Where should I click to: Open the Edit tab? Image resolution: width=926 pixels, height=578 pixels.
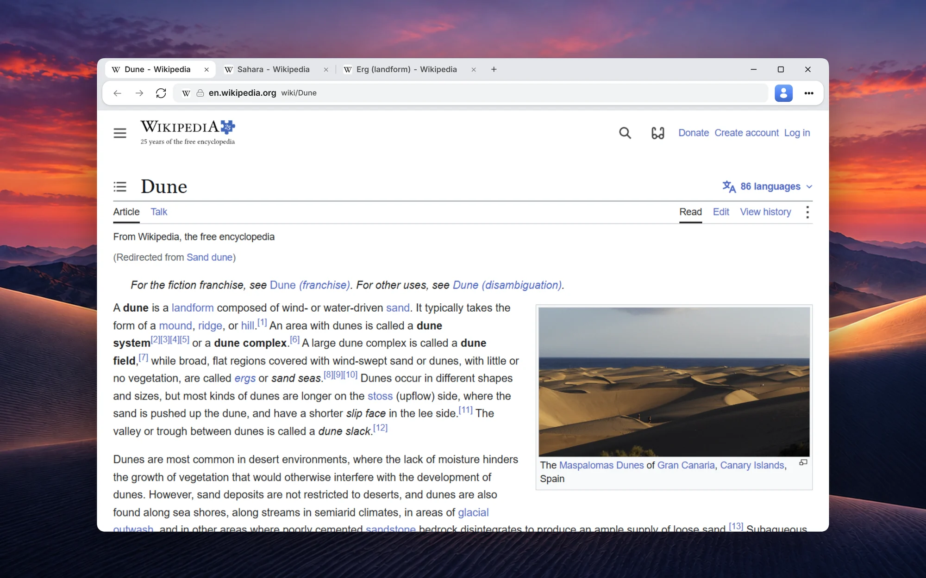tap(721, 212)
